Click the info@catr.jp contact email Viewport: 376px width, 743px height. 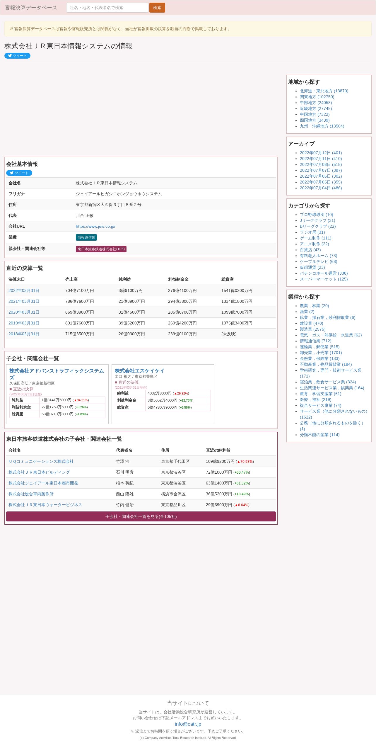(188, 724)
